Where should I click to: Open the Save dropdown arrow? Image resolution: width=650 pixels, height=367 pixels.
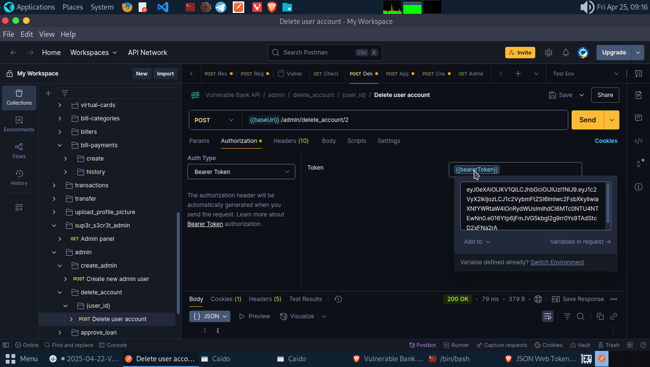[x=582, y=95]
